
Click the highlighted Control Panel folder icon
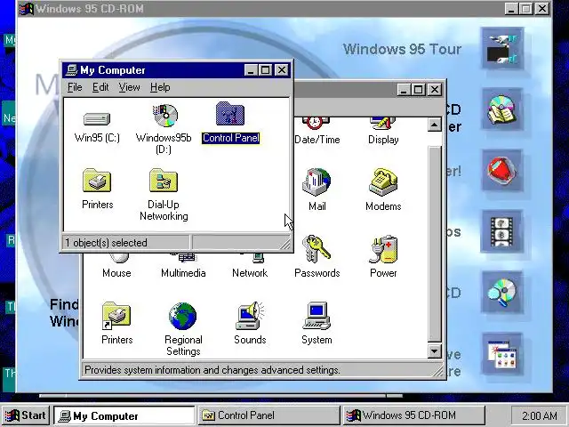tap(230, 113)
